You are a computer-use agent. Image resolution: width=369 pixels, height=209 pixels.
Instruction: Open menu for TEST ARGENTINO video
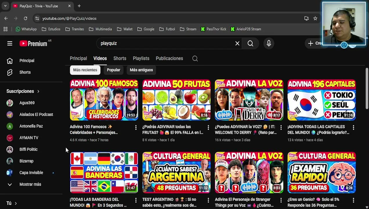[x=208, y=200]
